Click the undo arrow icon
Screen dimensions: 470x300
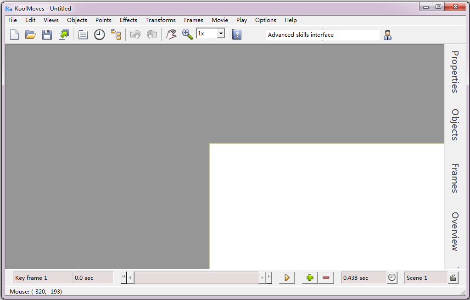pos(135,35)
